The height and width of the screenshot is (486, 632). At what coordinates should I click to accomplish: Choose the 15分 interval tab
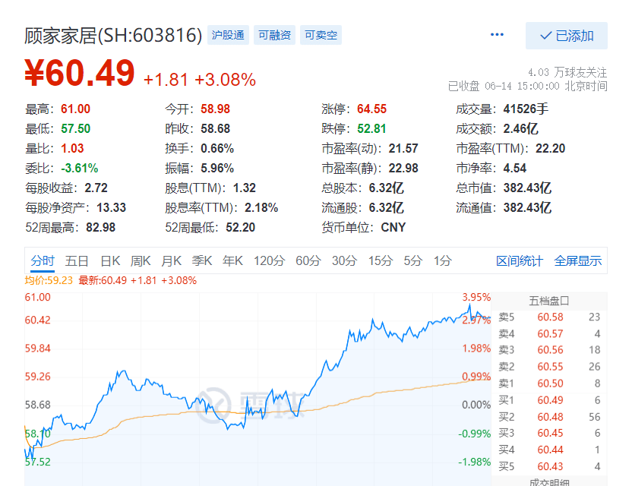pos(380,261)
